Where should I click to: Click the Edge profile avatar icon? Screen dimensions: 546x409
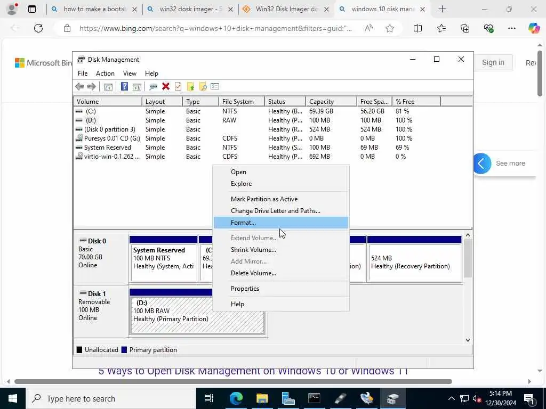[x=12, y=9]
